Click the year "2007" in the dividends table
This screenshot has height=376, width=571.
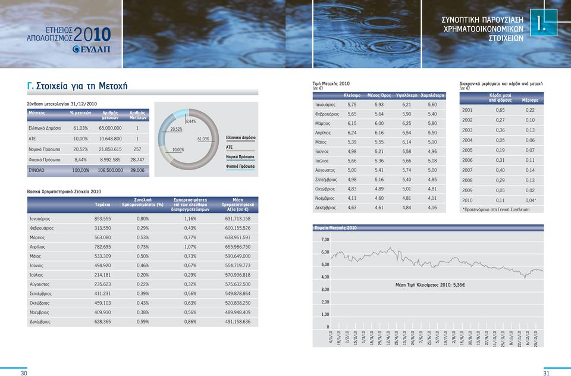pos(468,170)
